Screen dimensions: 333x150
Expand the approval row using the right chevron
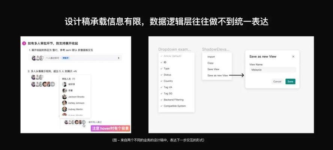point(118,58)
